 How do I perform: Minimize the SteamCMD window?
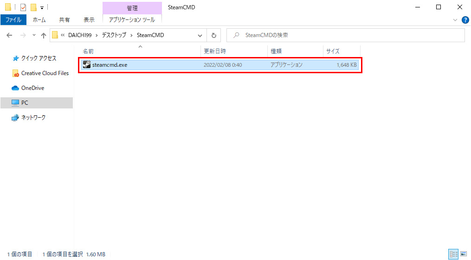pyautogui.click(x=418, y=7)
